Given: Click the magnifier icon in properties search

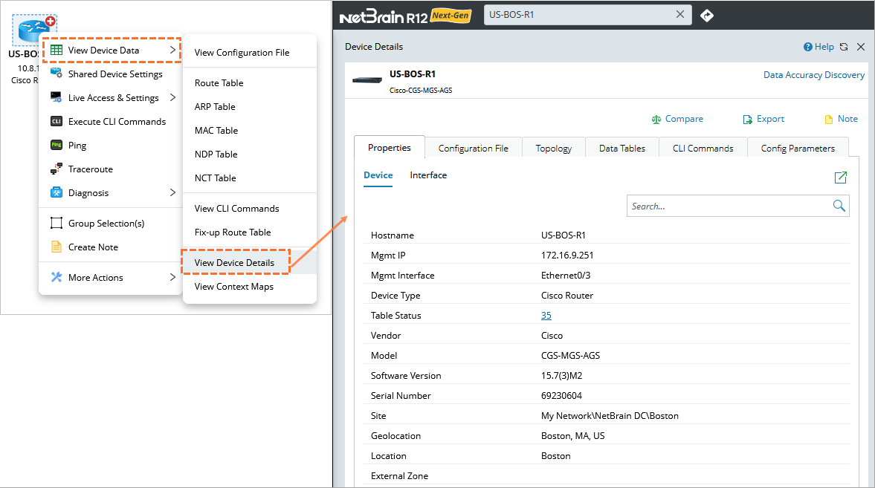Looking at the screenshot, I should [x=839, y=206].
